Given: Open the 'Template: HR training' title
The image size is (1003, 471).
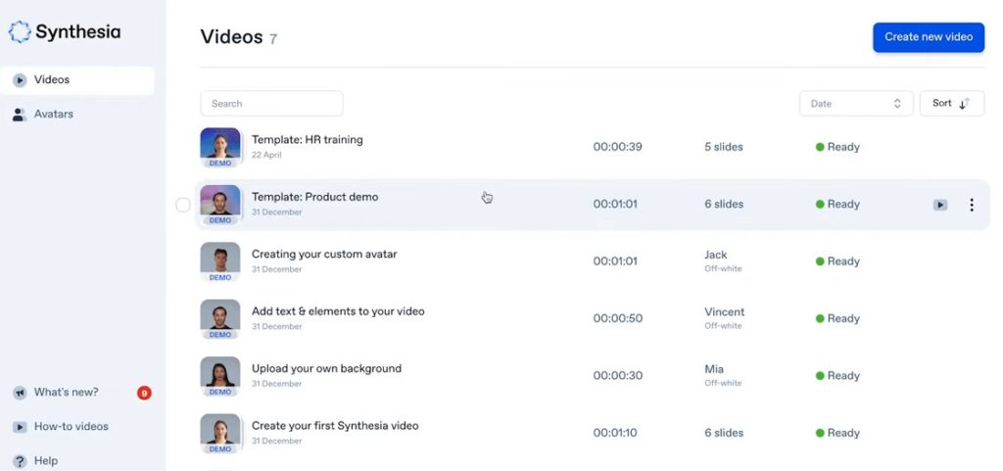Looking at the screenshot, I should (x=307, y=140).
